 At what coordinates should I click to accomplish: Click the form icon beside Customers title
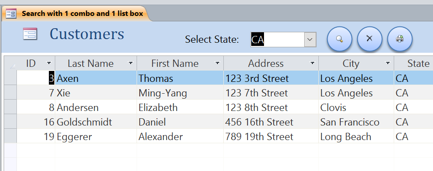(30, 34)
